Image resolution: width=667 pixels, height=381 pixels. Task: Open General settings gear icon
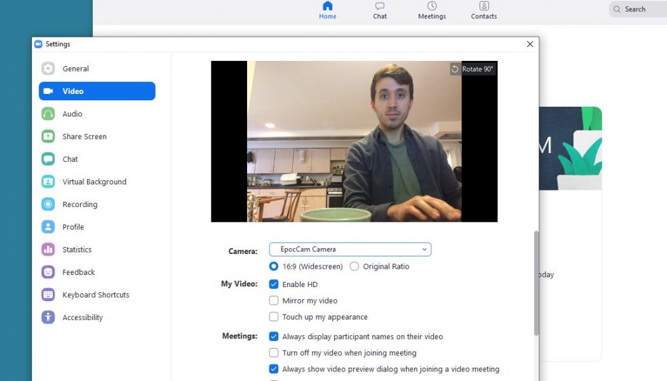(x=48, y=69)
